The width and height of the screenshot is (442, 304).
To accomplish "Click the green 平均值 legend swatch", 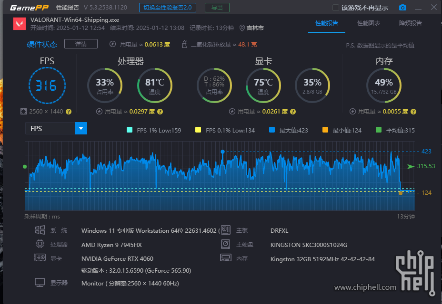I will pyautogui.click(x=379, y=130).
